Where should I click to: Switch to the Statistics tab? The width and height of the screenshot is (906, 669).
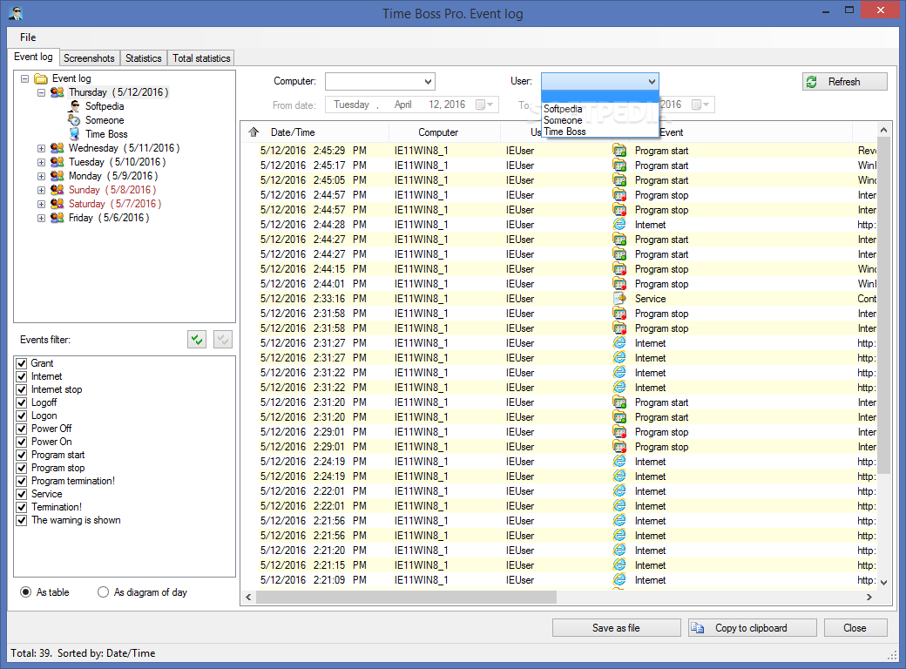click(x=143, y=58)
